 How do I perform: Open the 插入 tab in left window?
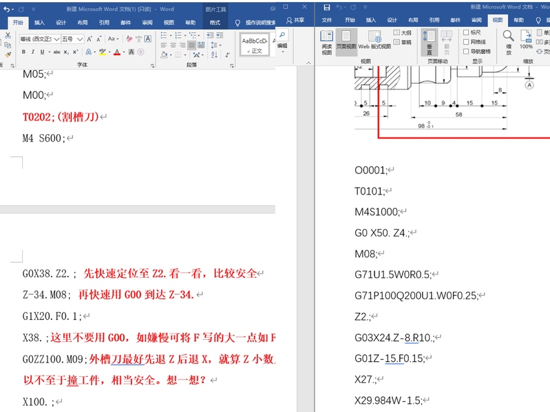pos(39,22)
